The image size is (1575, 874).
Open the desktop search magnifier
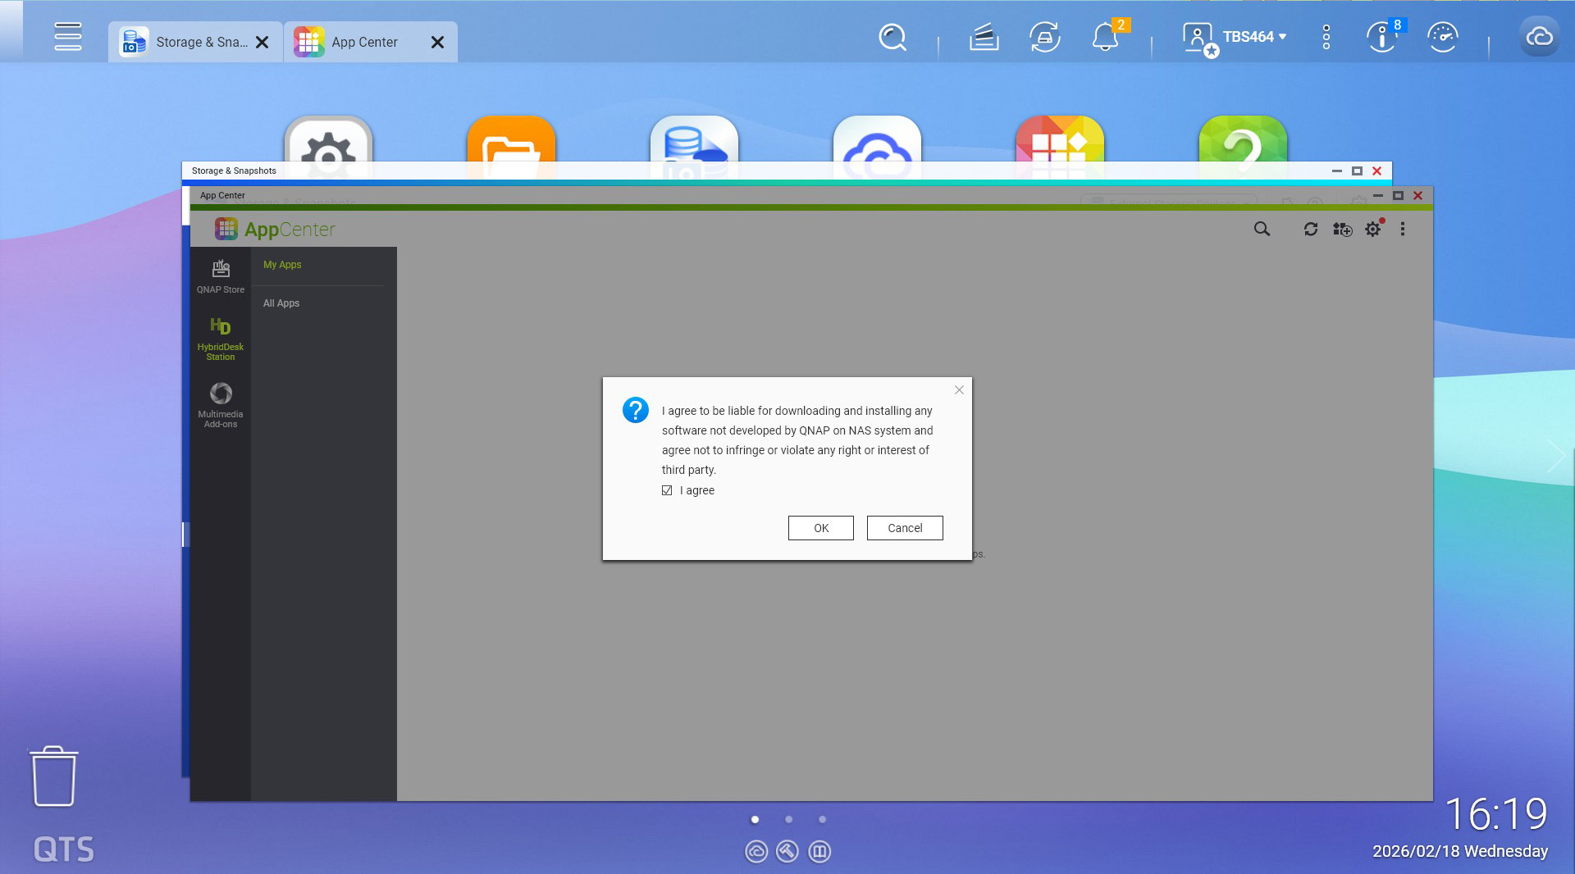[892, 37]
